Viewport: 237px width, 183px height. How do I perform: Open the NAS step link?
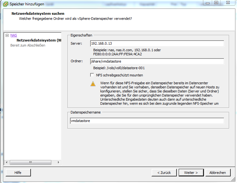14,36
